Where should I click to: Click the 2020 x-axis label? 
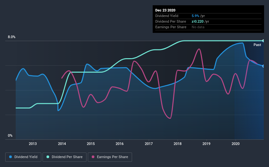click(x=236, y=144)
